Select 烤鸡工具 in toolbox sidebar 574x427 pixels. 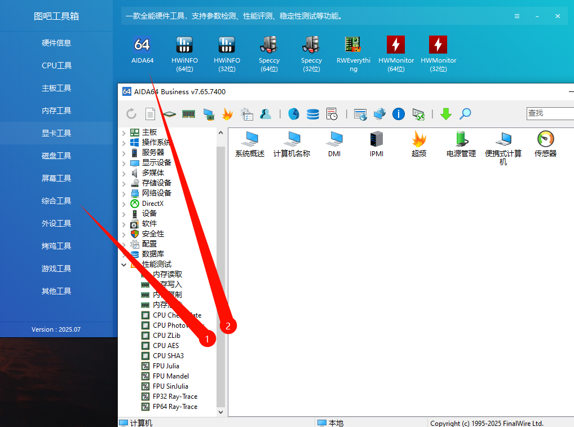click(x=56, y=246)
